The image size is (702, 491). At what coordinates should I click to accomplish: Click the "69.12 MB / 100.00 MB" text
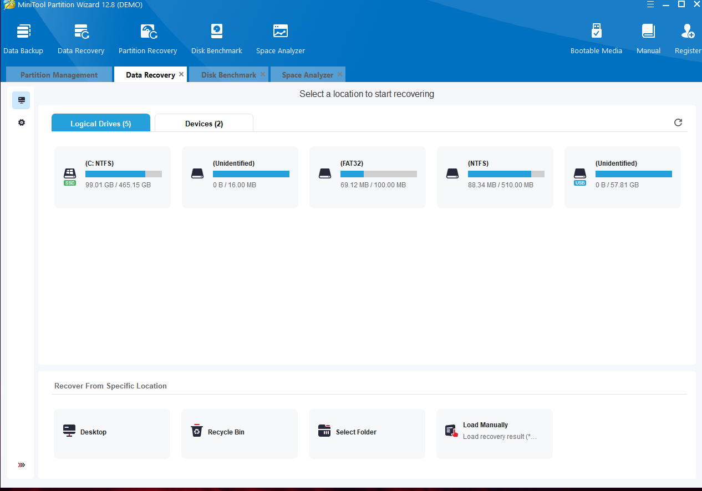[x=373, y=185]
